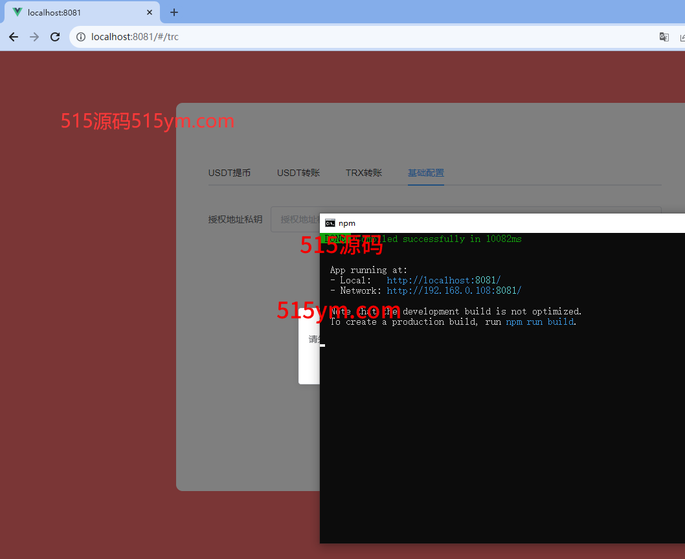Image resolution: width=685 pixels, height=559 pixels.
Task: Select the 基础配置 tab
Action: (425, 173)
